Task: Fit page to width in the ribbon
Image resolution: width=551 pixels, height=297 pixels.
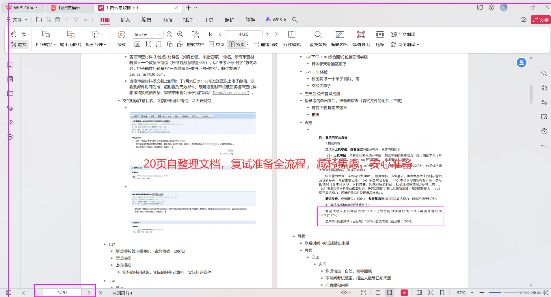Action: pyautogui.click(x=159, y=44)
